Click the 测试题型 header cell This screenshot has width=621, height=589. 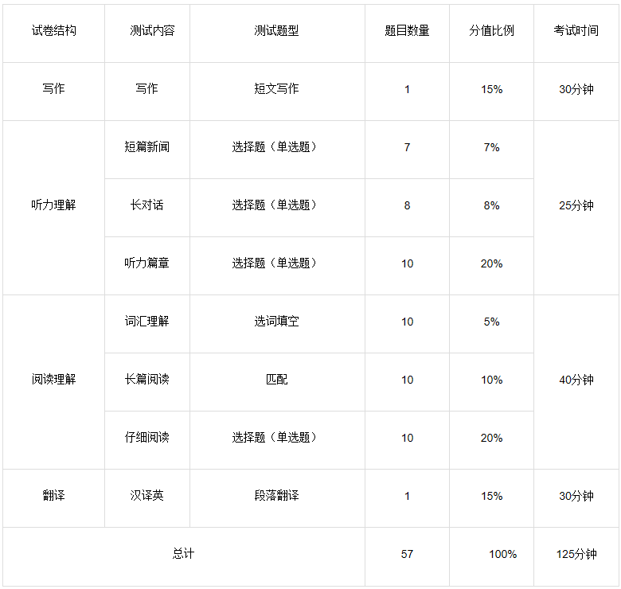point(277,33)
